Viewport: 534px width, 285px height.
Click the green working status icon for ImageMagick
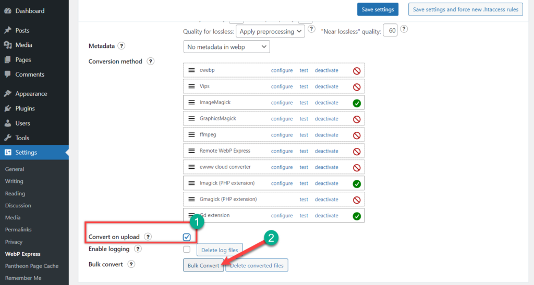coord(357,103)
